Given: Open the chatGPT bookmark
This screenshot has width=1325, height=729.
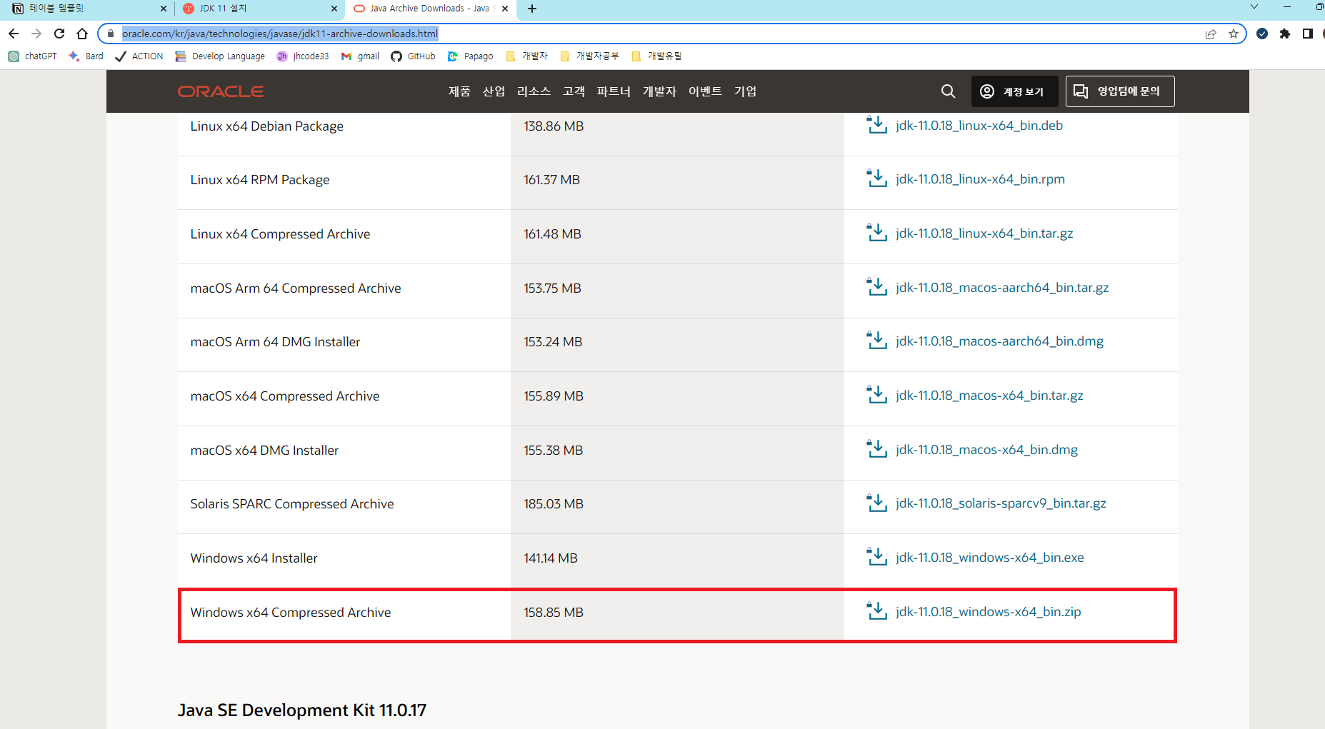Looking at the screenshot, I should coord(33,56).
